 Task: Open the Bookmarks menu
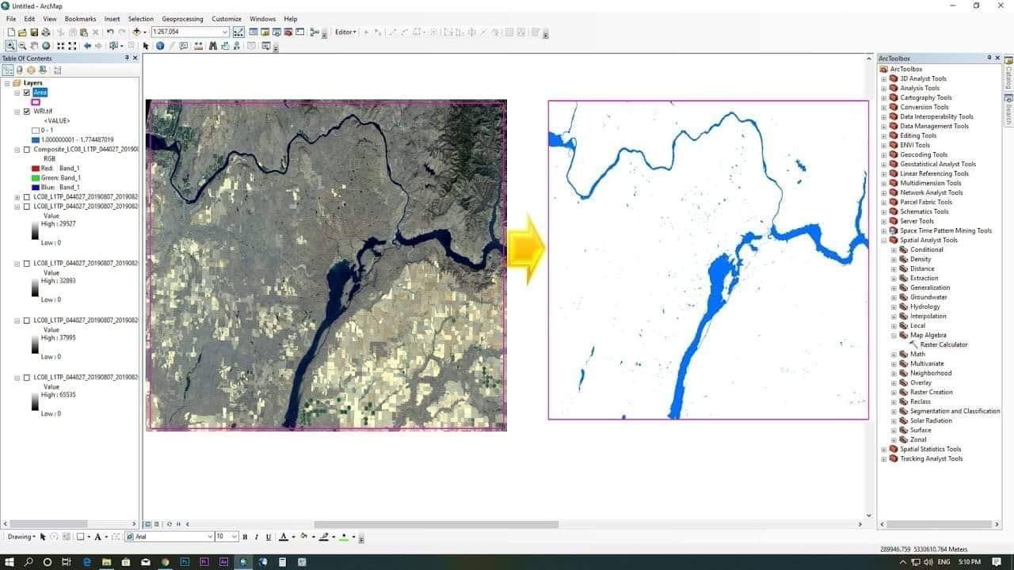(x=80, y=19)
